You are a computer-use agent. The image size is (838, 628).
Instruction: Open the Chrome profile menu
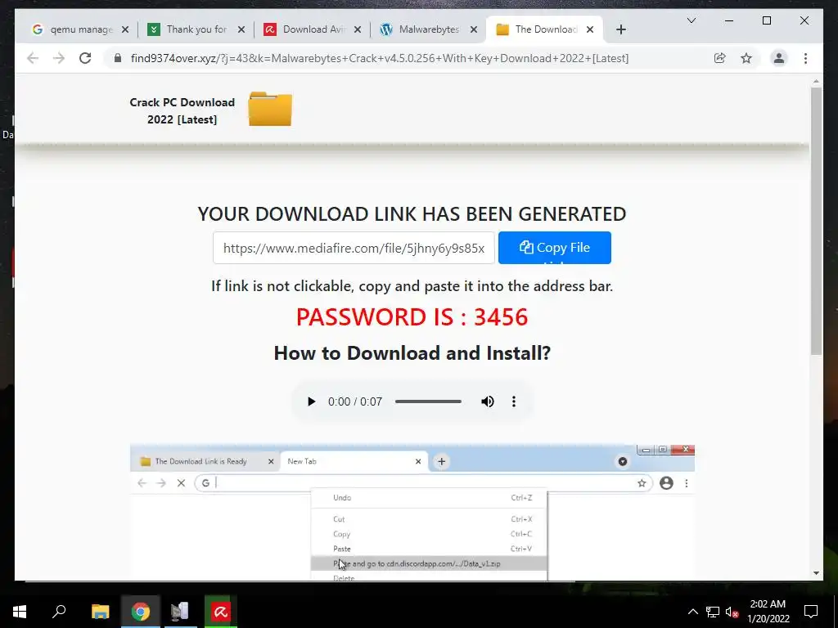click(779, 58)
